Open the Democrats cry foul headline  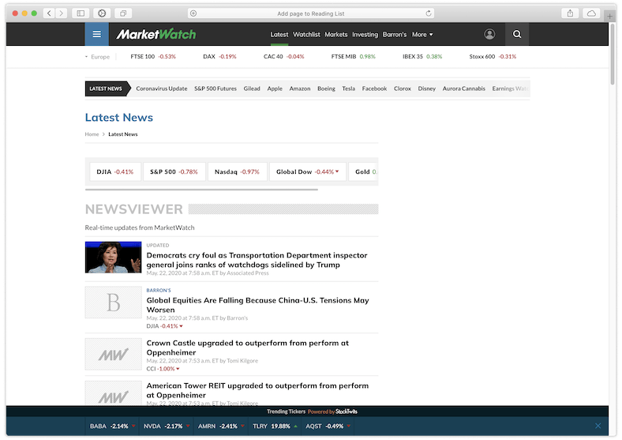point(257,260)
